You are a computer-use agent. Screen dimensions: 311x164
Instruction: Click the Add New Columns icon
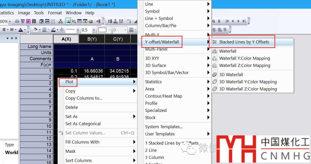pos(98,21)
